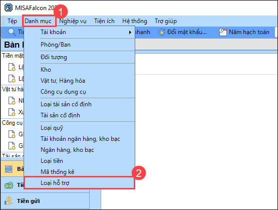Open the Nghiệp vụ menu
This screenshot has width=278, height=210.
73,21
